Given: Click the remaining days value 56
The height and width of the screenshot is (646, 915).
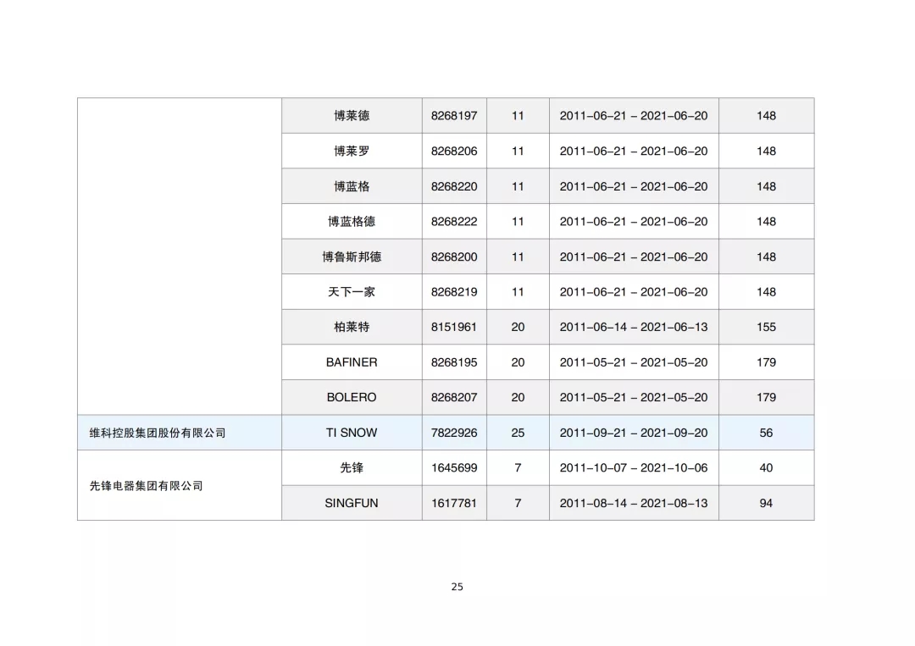Looking at the screenshot, I should [x=766, y=433].
